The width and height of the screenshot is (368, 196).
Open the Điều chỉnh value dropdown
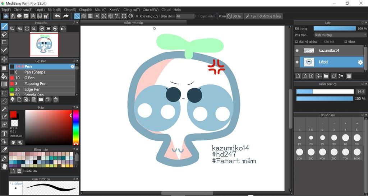[185, 16]
